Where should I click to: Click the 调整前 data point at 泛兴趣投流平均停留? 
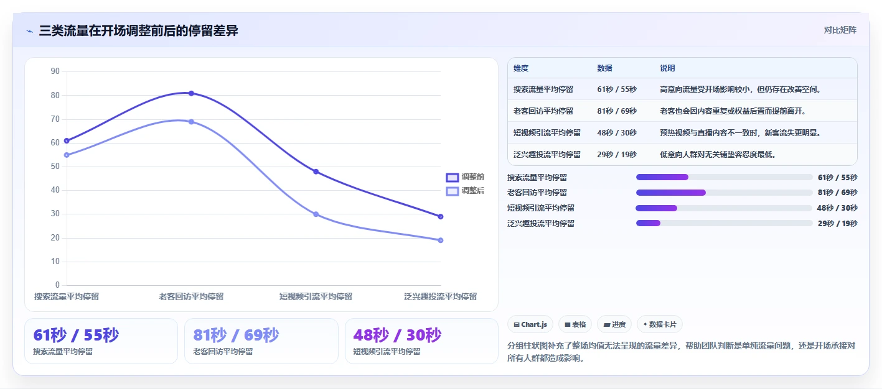click(x=441, y=217)
